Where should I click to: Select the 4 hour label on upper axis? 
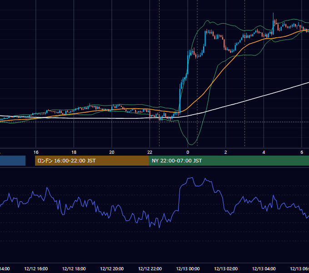click(x=264, y=152)
